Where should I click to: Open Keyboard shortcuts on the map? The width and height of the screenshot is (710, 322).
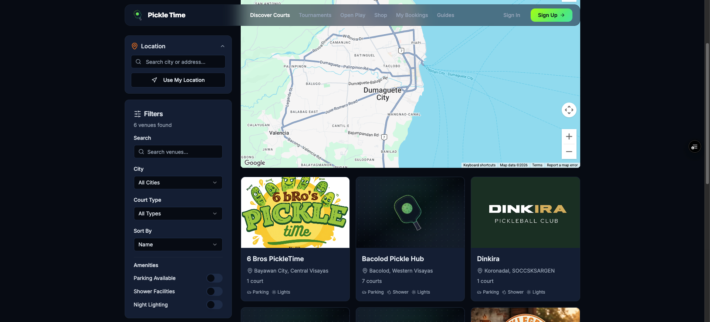pos(479,165)
